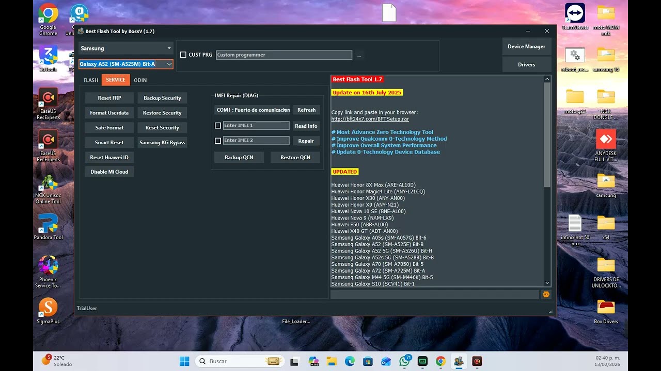This screenshot has height=371, width=661.
Task: Open Microsoft Edge from taskbar
Action: pos(349,361)
